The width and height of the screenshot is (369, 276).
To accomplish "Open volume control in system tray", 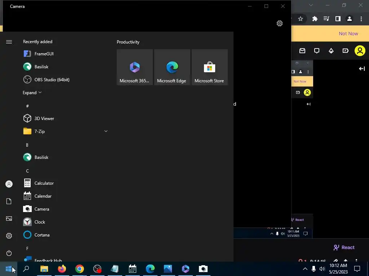I will [x=322, y=269].
